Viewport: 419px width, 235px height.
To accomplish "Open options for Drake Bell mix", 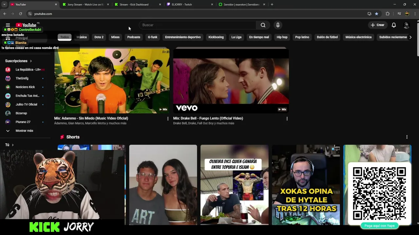I will (x=287, y=118).
